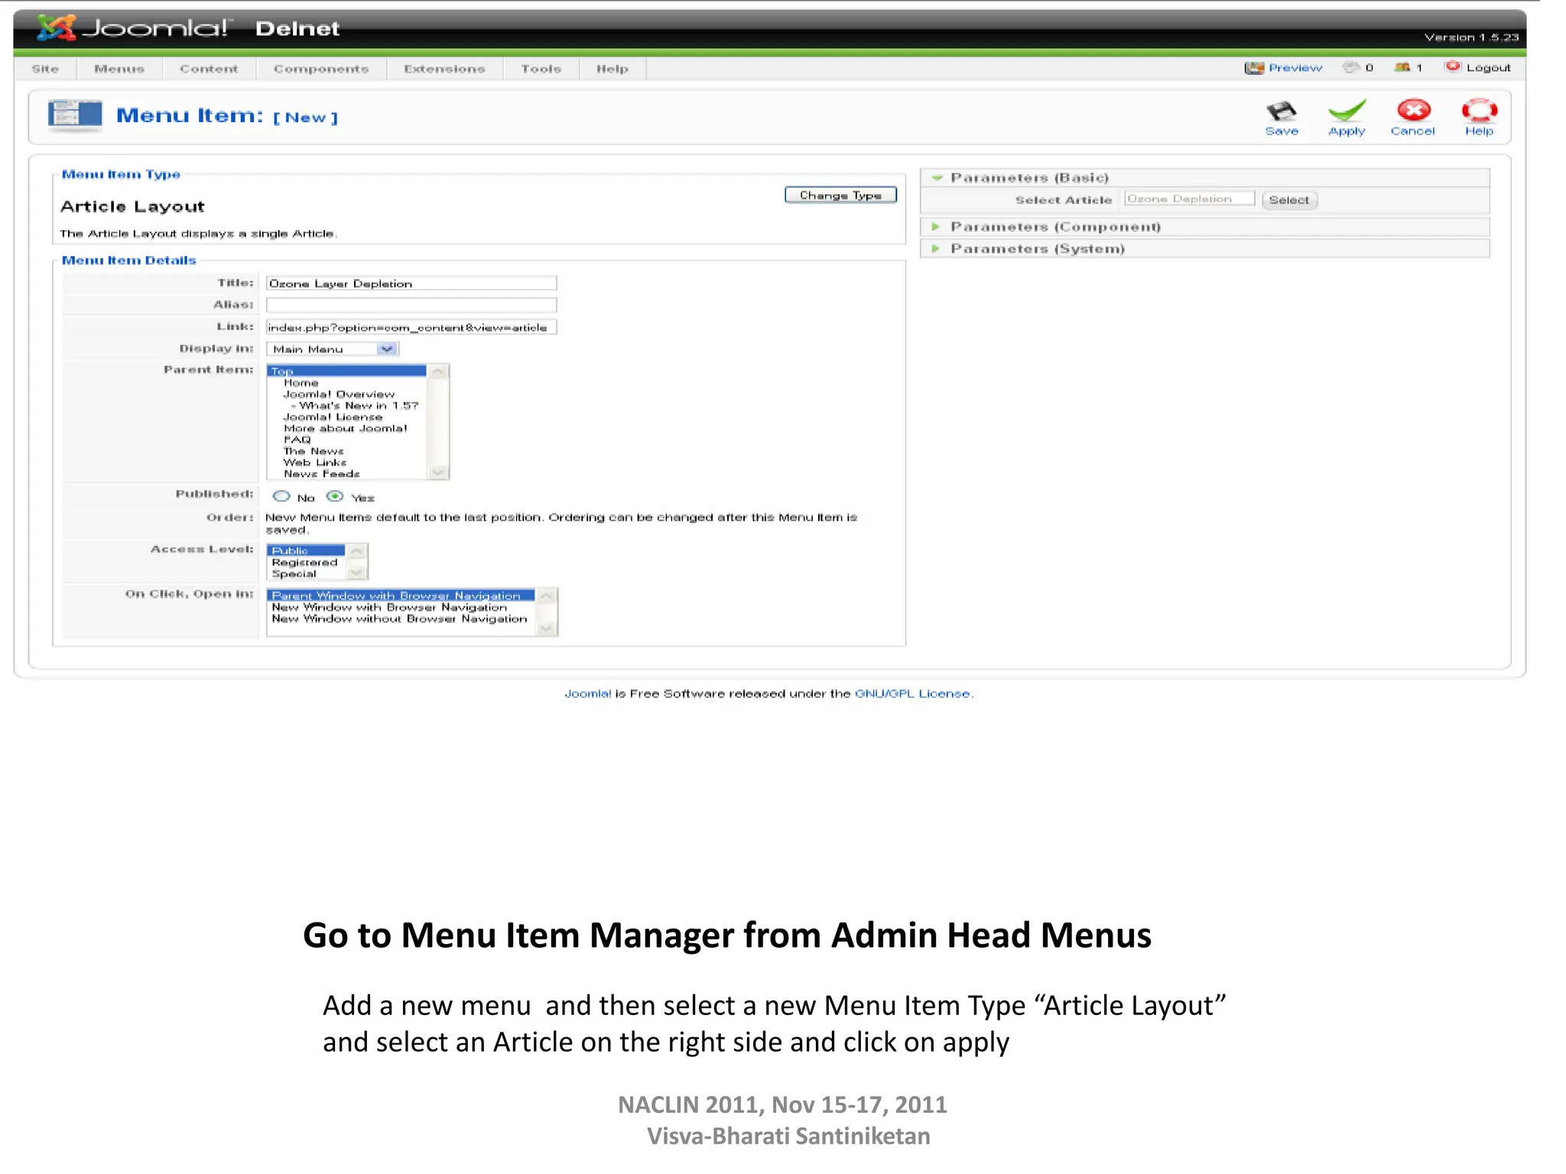This screenshot has height=1174, width=1566.
Task: Click the Access Level list scroll up arrow
Action: pyautogui.click(x=356, y=551)
